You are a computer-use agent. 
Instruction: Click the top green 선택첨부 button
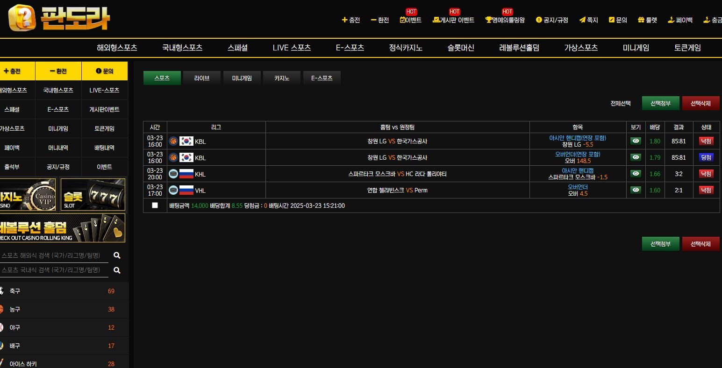pyautogui.click(x=660, y=103)
